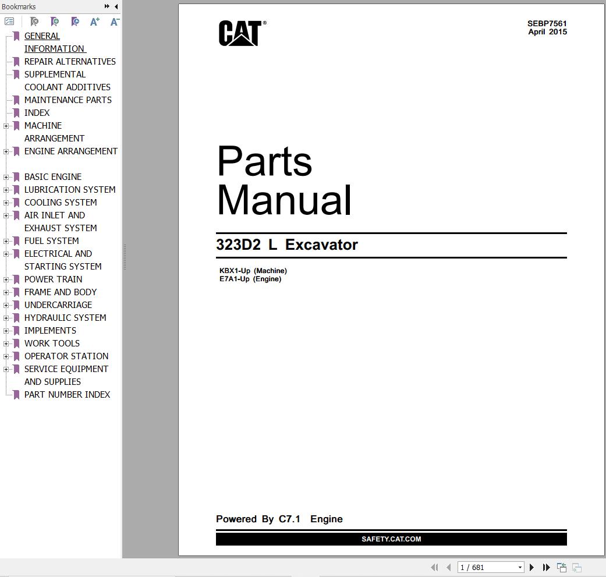Viewport: 606px width, 577px height.
Task: Click the next view icon
Action: pyautogui.click(x=577, y=567)
